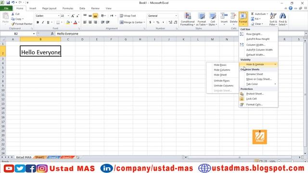Viewport: 308px width, 173px height.
Task: Click the Cut scissors icon
Action: click(x=13, y=14)
